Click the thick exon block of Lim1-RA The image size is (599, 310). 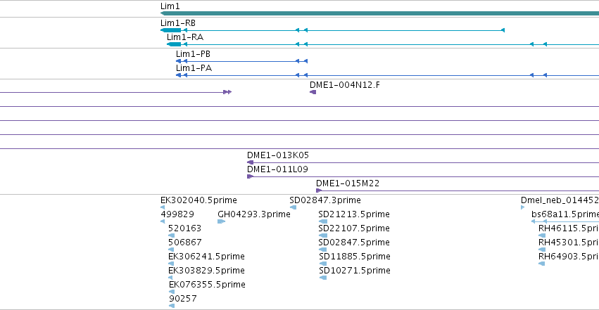[x=174, y=44]
